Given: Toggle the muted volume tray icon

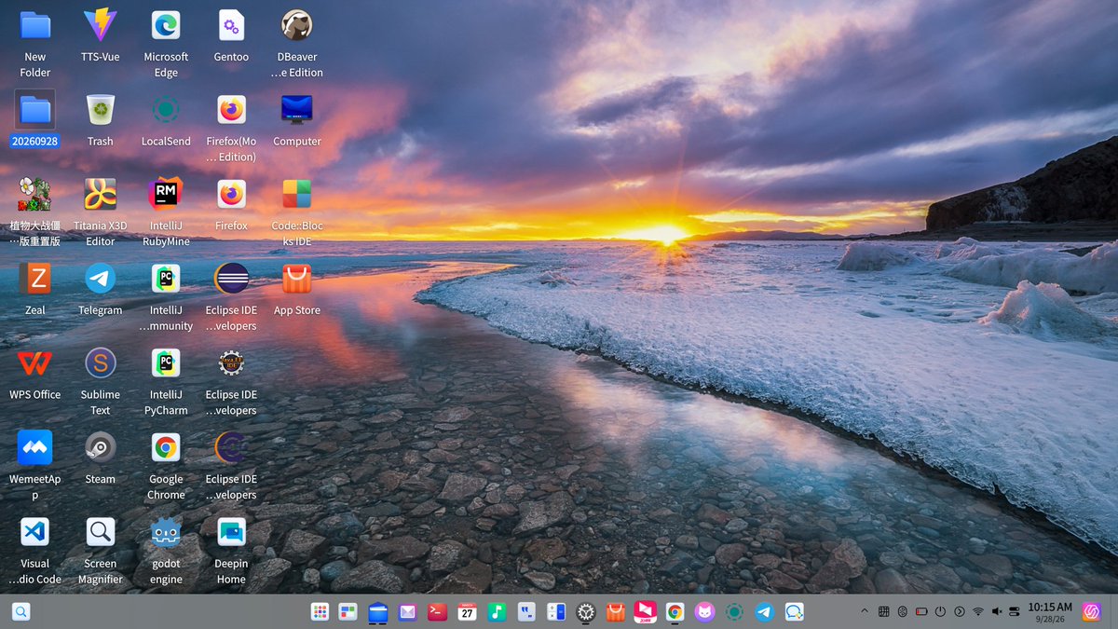Looking at the screenshot, I should click(997, 611).
